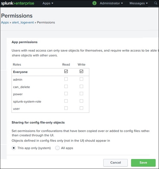Viewport: 159px width, 169px height.
Task: Enable Write checkbox for power role
Action: click(81, 94)
